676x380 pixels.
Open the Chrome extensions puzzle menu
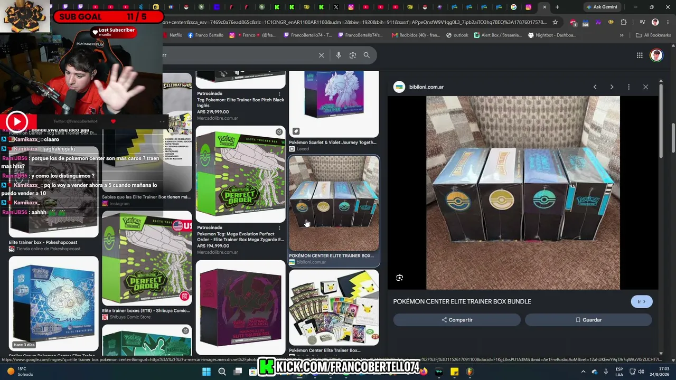[624, 22]
